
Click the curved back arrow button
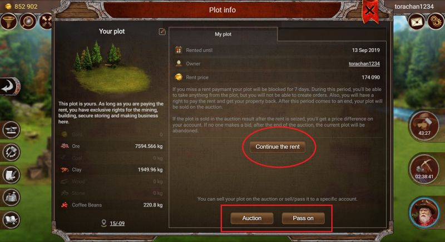(x=9, y=87)
